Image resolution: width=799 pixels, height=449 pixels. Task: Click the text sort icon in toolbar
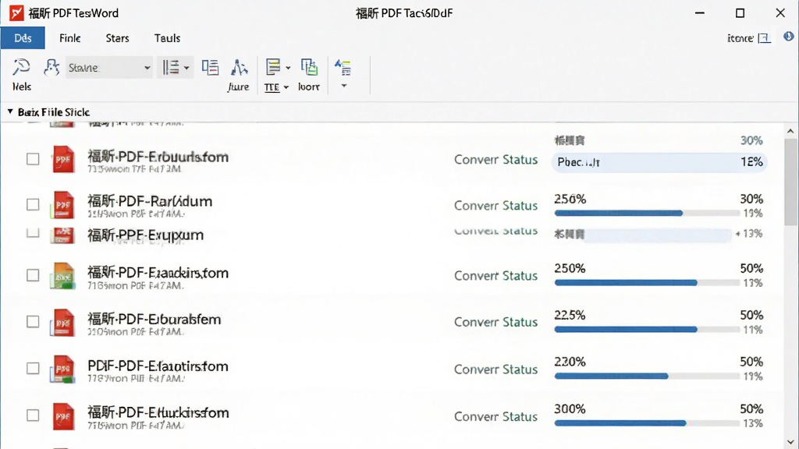[x=343, y=67]
